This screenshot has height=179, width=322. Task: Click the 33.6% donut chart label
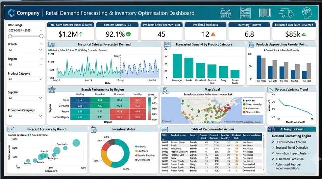126,169
